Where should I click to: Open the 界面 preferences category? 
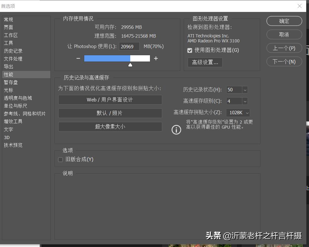(9, 27)
